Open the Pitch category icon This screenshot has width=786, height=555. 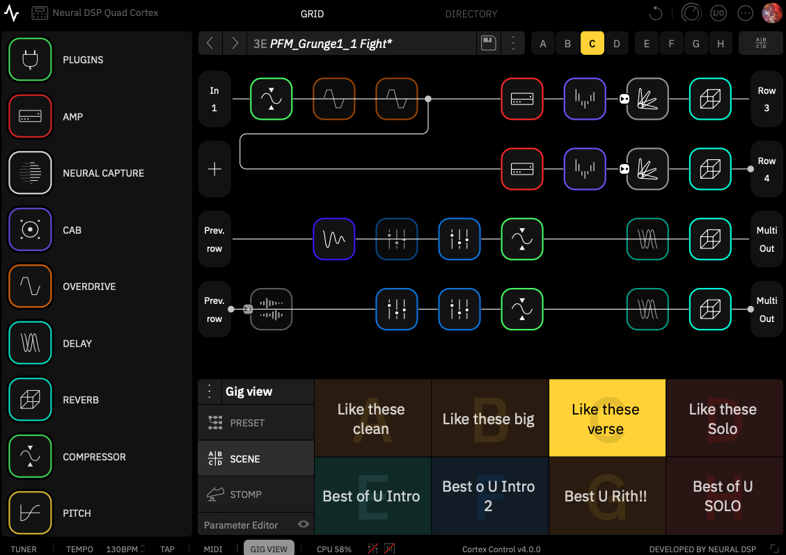pyautogui.click(x=30, y=513)
